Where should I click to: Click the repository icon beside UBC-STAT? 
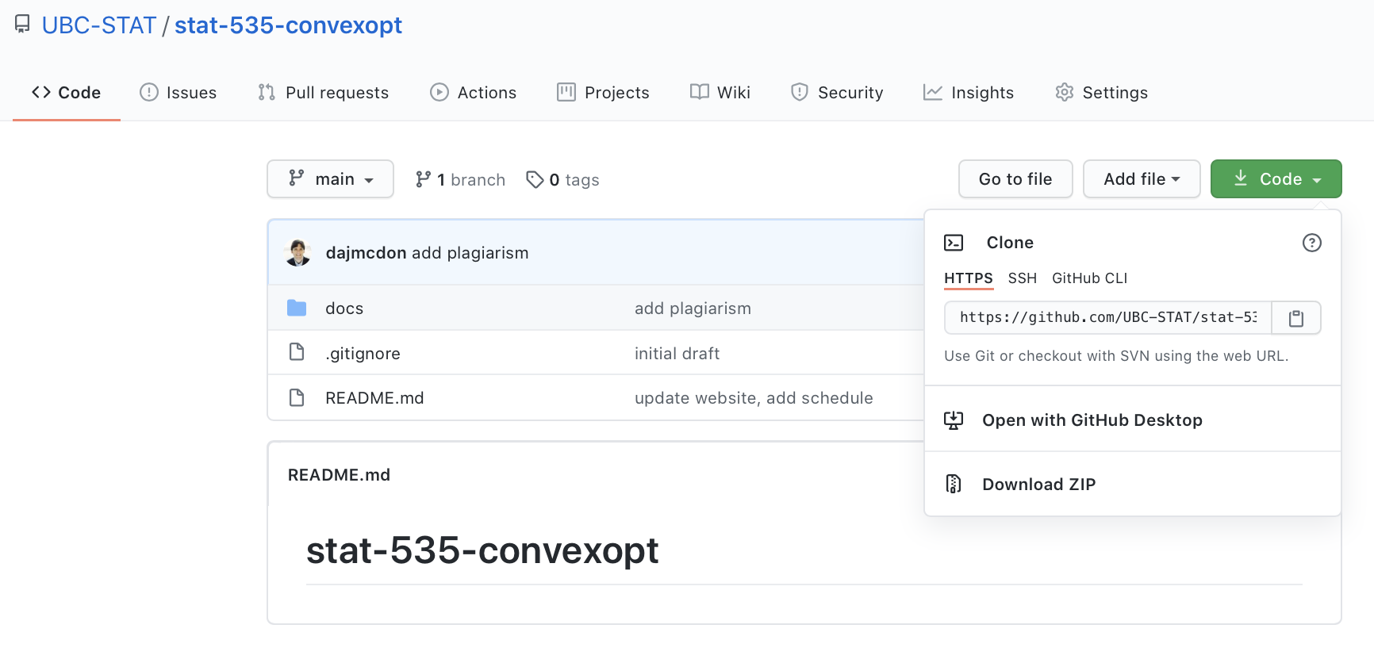22,25
